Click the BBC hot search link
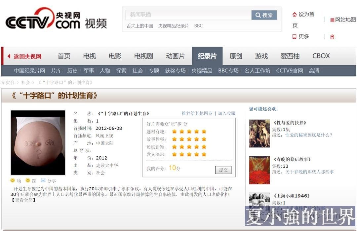 198,26
